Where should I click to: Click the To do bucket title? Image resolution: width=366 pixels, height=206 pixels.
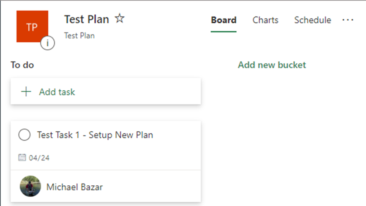coord(22,65)
